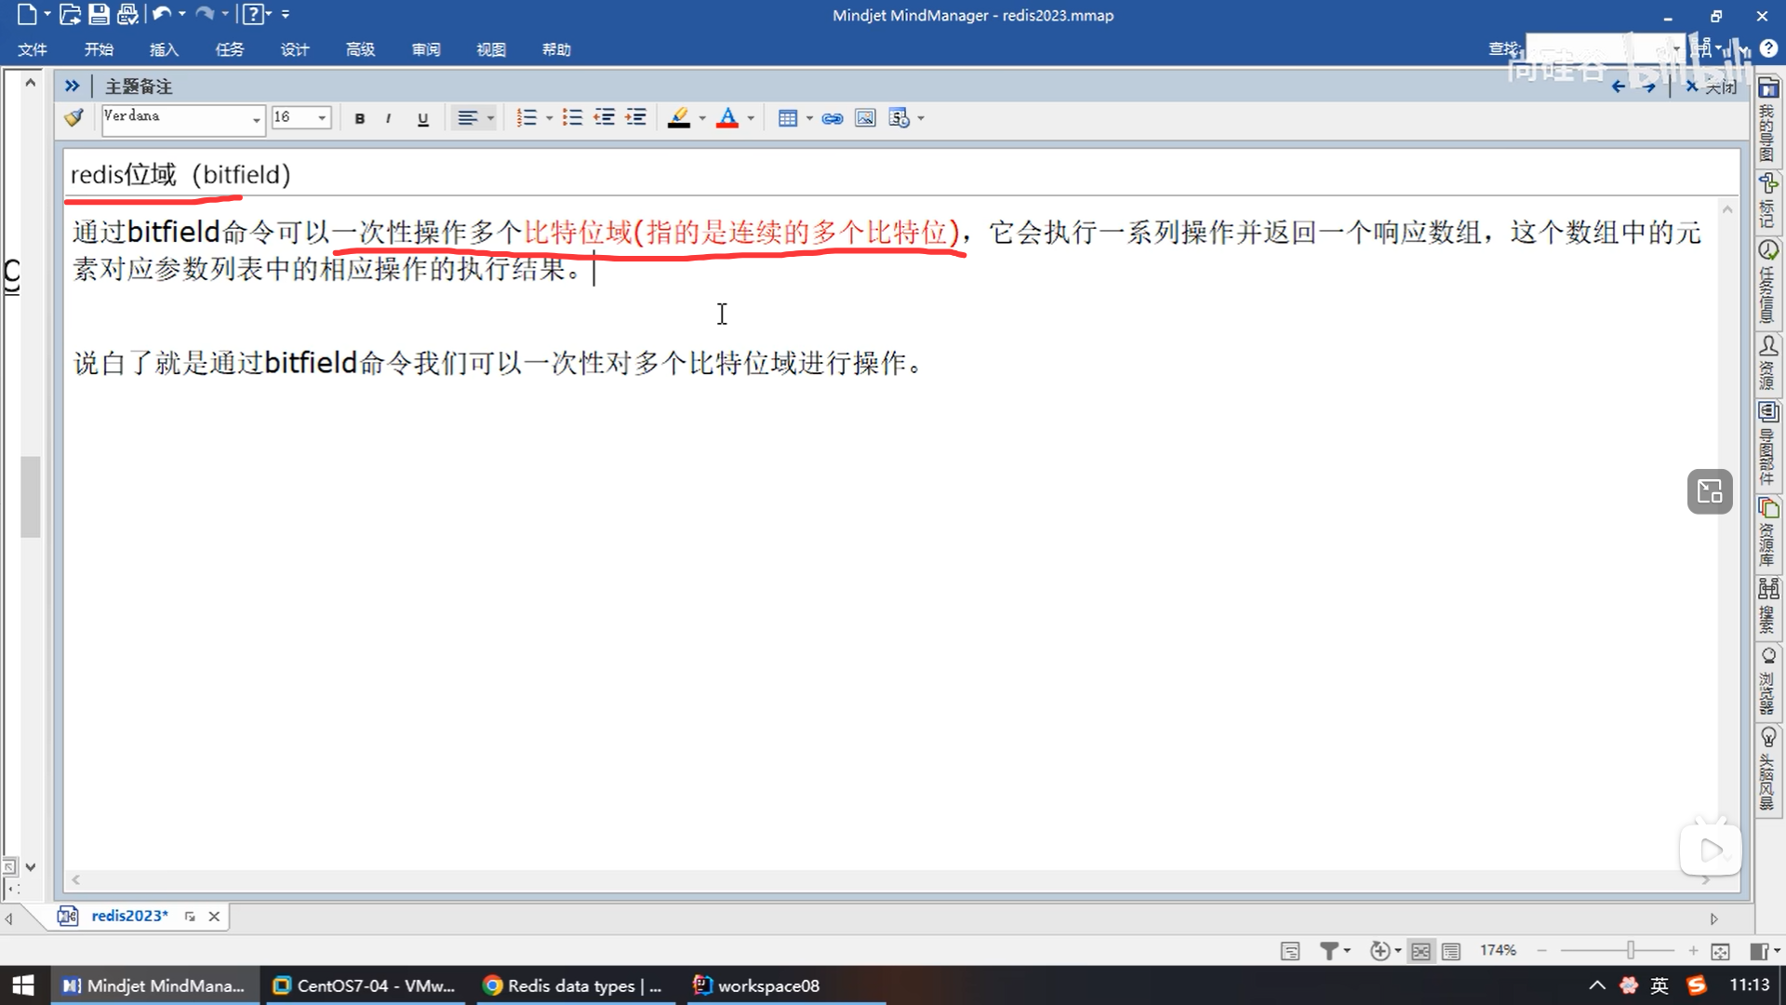The height and width of the screenshot is (1005, 1786).
Task: Expand the font color dropdown arrow
Action: 751,119
